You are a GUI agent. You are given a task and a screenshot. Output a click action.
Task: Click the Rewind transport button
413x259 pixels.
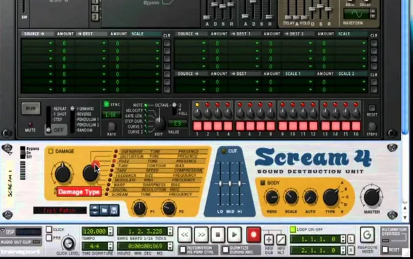(x=185, y=235)
